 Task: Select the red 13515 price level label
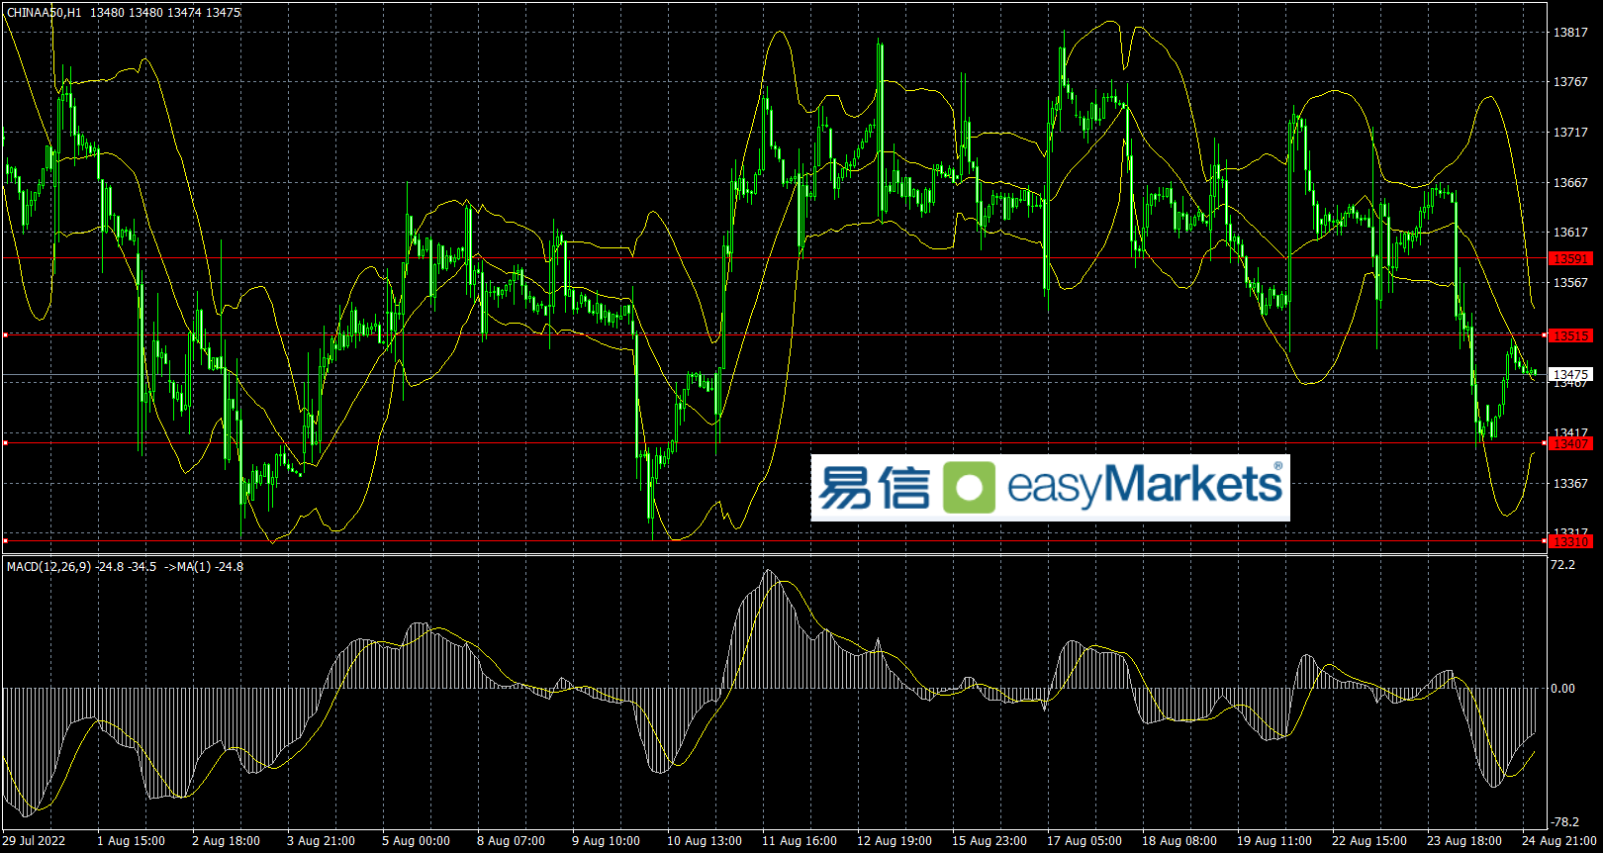coord(1570,335)
